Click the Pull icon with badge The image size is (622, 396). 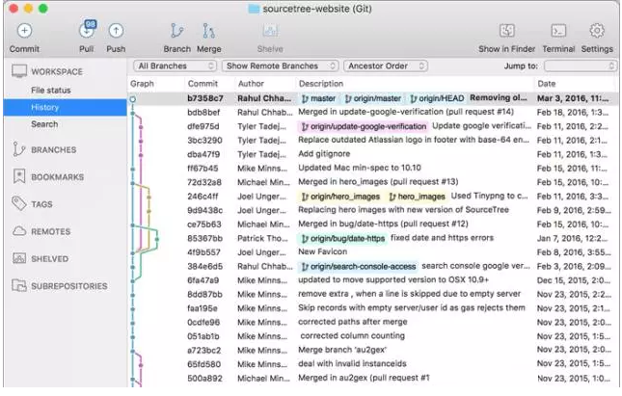click(x=87, y=30)
